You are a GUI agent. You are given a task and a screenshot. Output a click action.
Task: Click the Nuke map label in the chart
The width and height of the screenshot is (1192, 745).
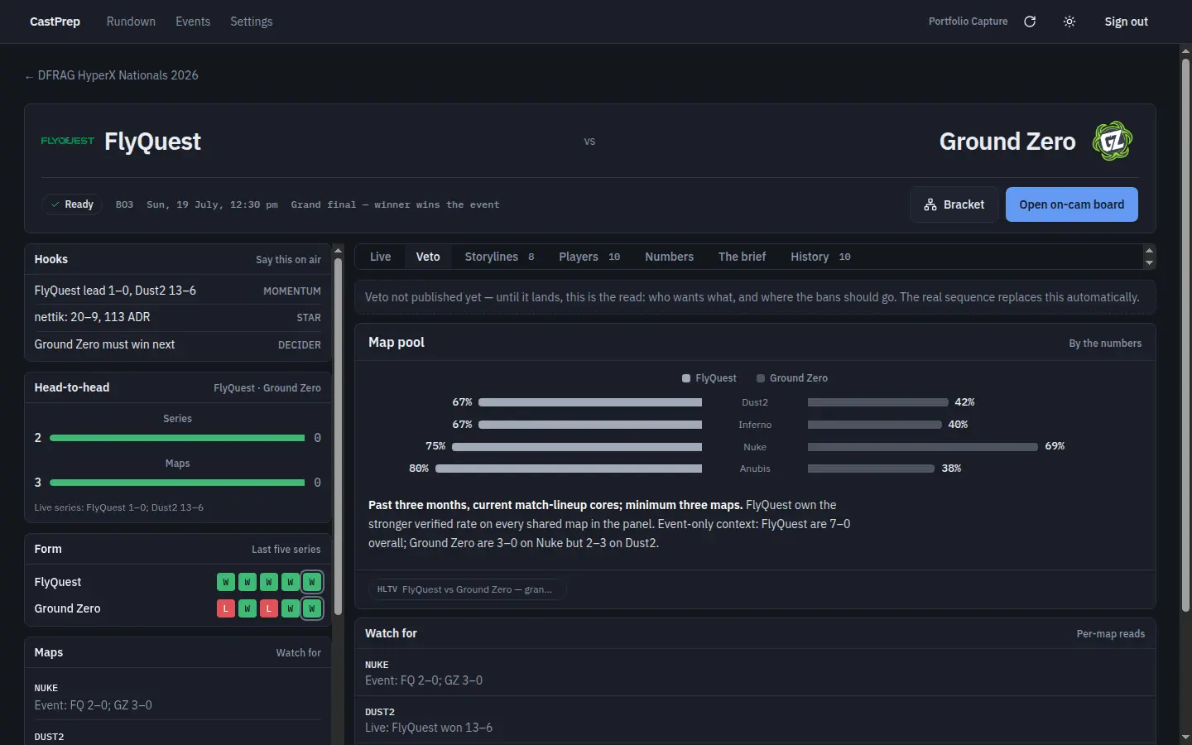[x=755, y=447]
